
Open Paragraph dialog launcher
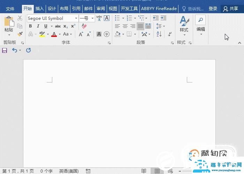point(172,43)
